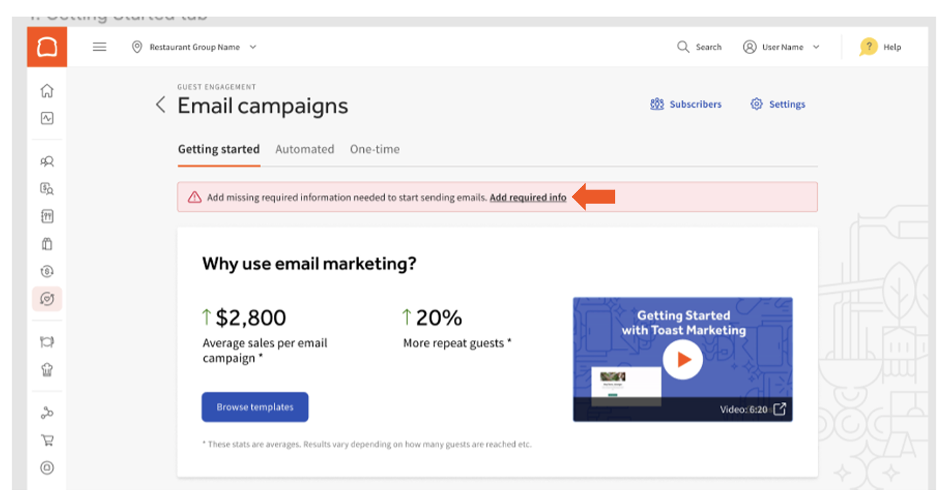950x501 pixels.
Task: Click the Kitchen chef hat icon
Action: coord(47,370)
